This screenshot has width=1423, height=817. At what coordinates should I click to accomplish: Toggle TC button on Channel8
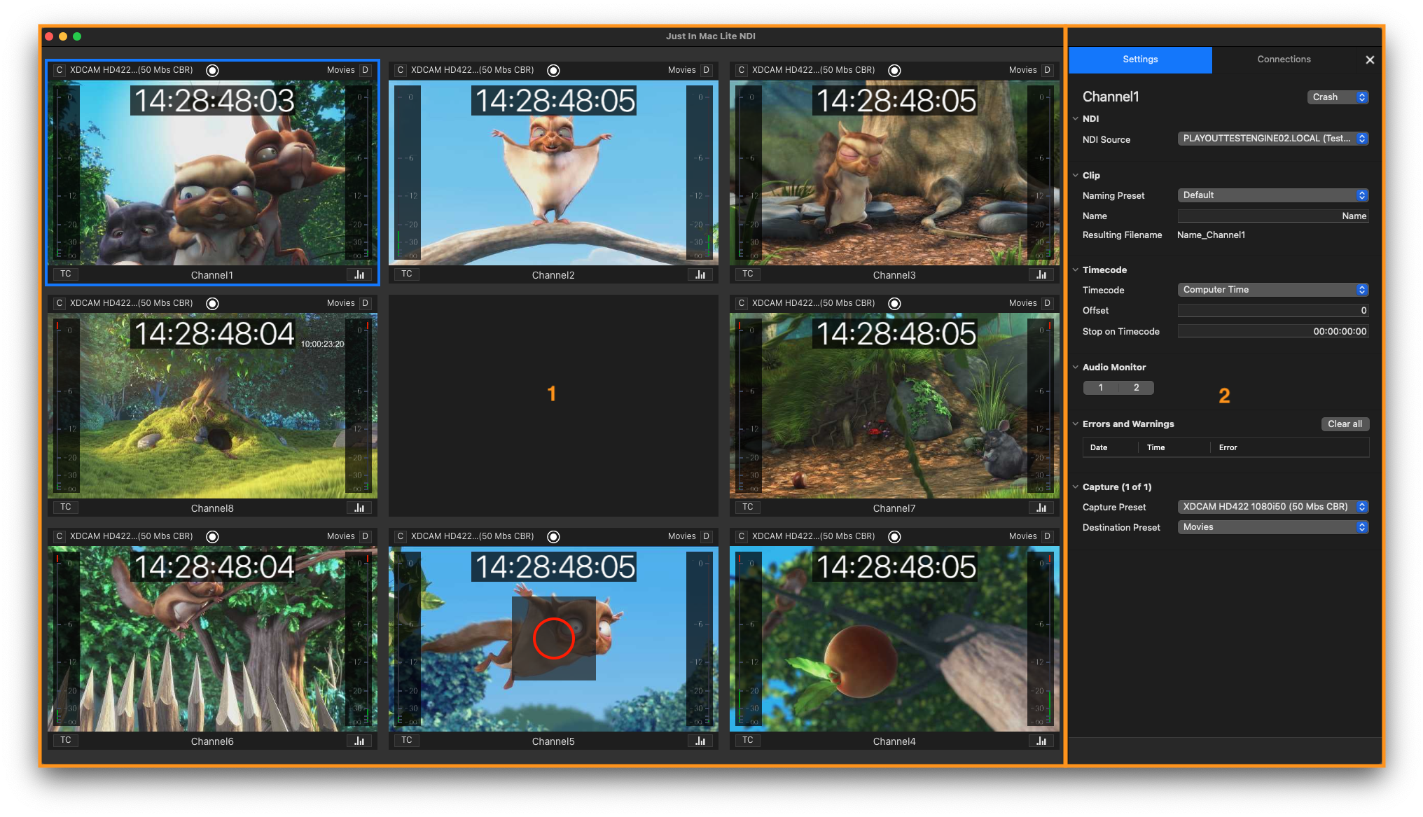(x=66, y=507)
